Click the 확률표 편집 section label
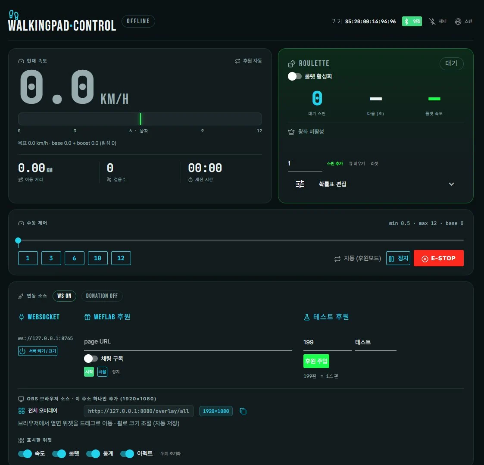This screenshot has height=465, width=484. (x=332, y=184)
